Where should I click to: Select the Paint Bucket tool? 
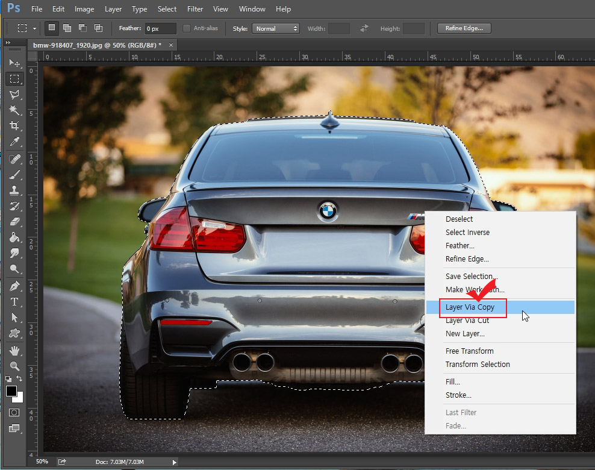pyautogui.click(x=14, y=237)
